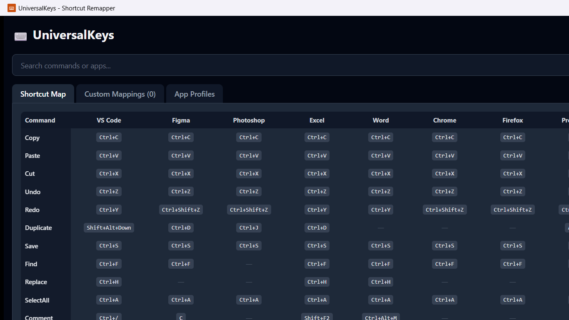Select the Replace command row label

point(36,282)
